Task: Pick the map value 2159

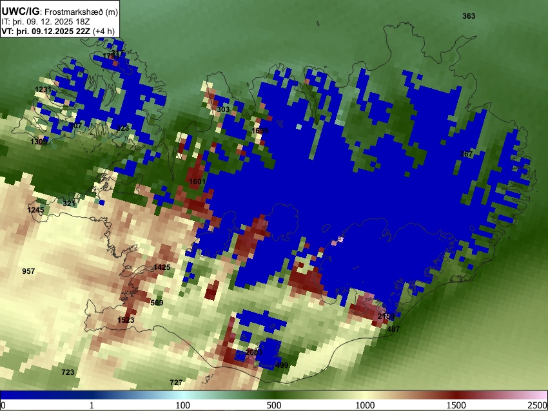Action: click(x=386, y=316)
